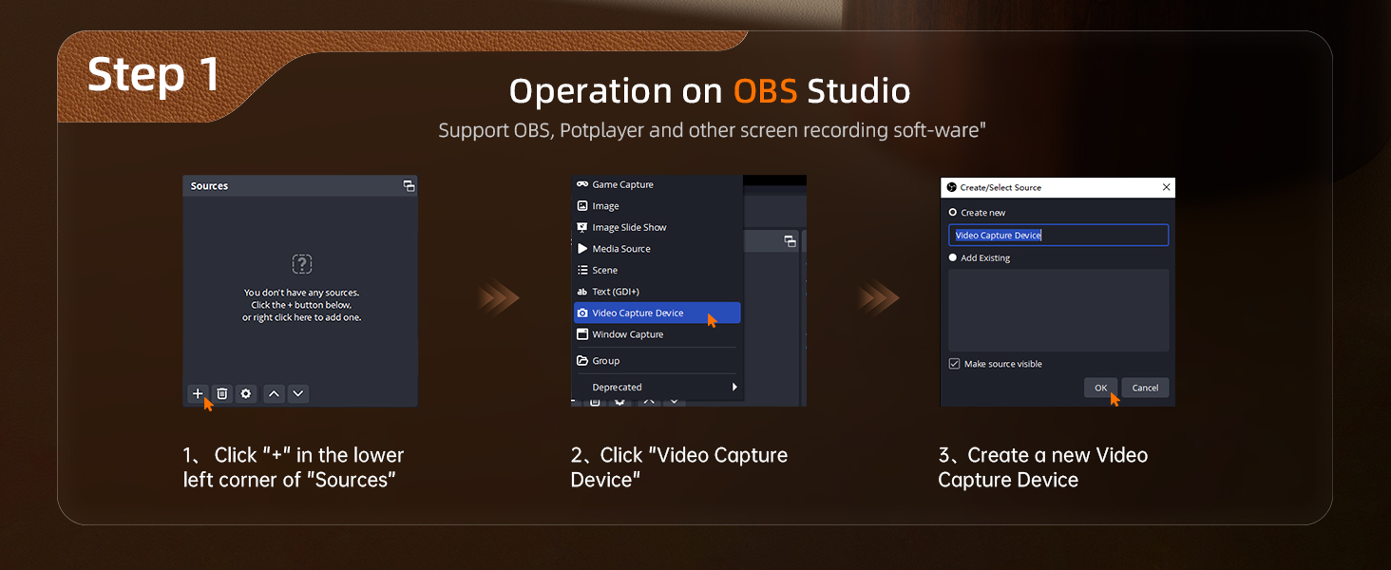Move source down with the down arrow

tap(298, 393)
